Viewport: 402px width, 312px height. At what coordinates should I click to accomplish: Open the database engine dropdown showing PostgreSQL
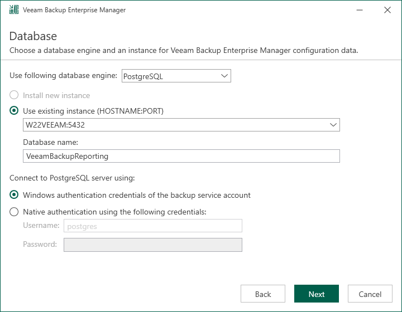click(176, 76)
